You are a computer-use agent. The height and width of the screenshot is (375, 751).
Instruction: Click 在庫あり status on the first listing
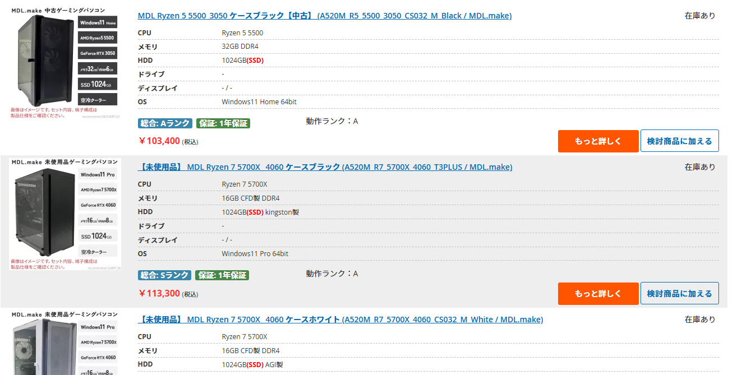[x=700, y=16]
